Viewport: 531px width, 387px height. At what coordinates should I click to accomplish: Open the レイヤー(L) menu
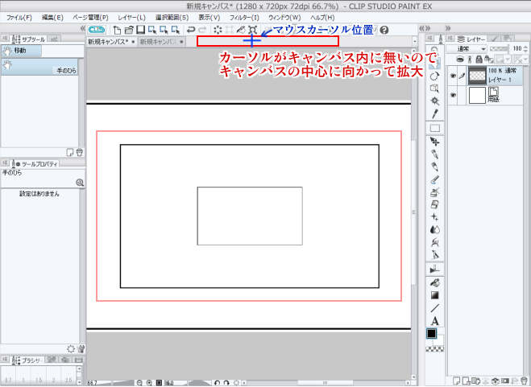pyautogui.click(x=131, y=17)
